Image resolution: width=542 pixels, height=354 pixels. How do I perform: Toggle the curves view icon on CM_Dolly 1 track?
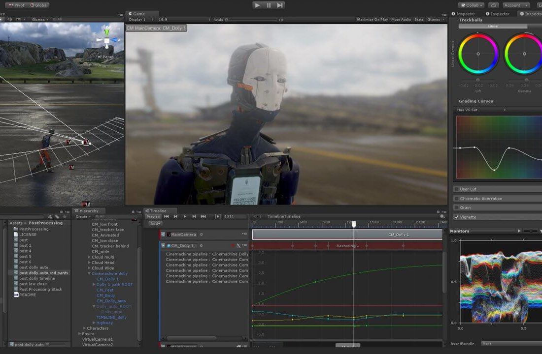pyautogui.click(x=238, y=246)
